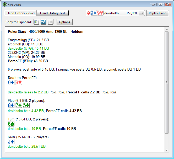
Task: Click the vertical scrollbar thumb
Action: (x=167, y=82)
